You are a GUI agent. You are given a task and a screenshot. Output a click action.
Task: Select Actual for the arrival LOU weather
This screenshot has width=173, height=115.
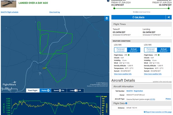[163, 50]
